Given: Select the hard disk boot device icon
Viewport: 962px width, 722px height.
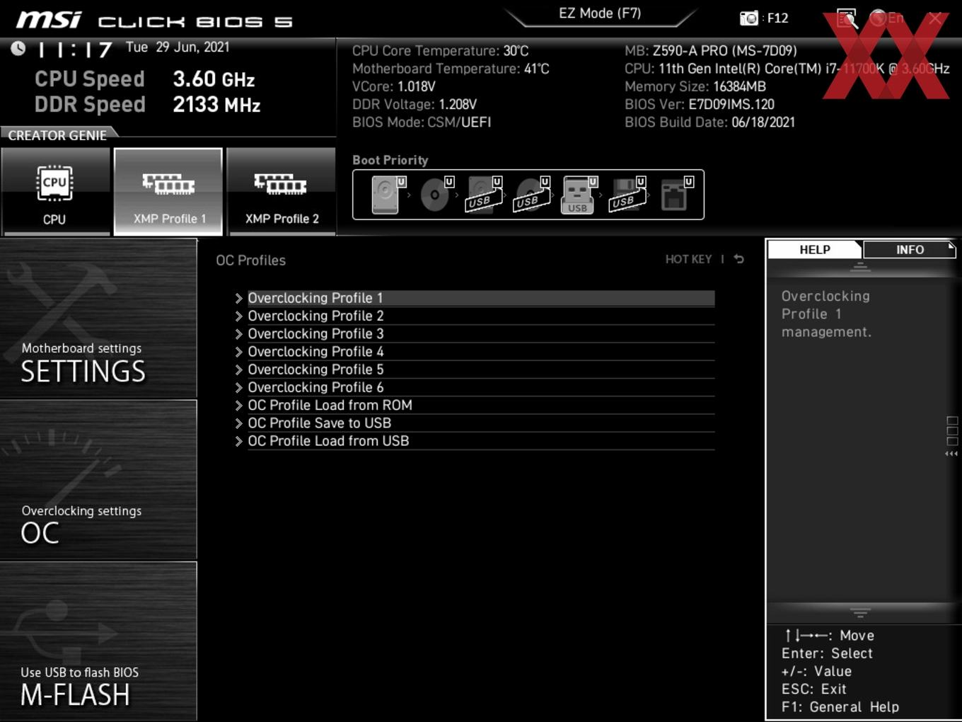Looking at the screenshot, I should pyautogui.click(x=388, y=195).
